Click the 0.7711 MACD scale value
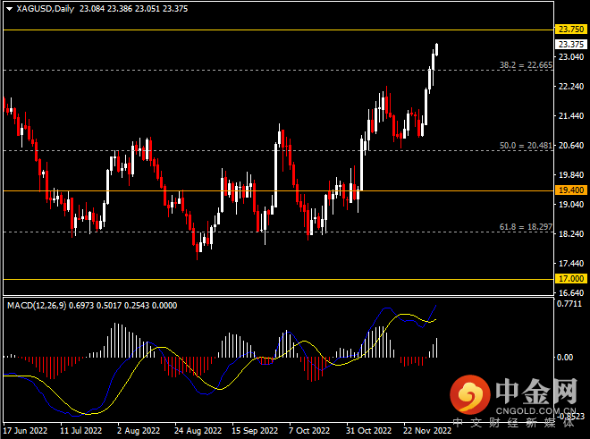Image resolution: width=590 pixels, height=439 pixels. pyautogui.click(x=569, y=304)
